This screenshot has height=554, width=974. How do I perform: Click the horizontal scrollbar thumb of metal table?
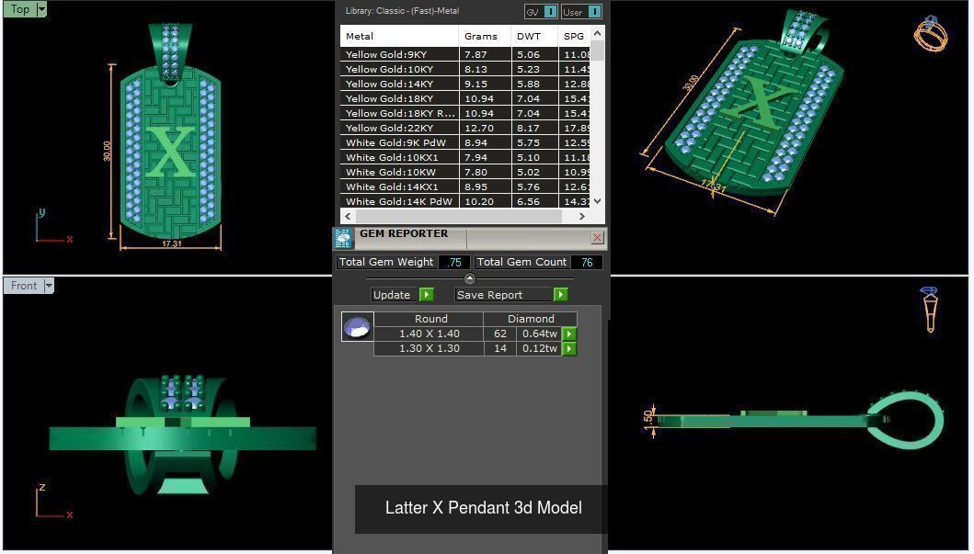pos(458,216)
